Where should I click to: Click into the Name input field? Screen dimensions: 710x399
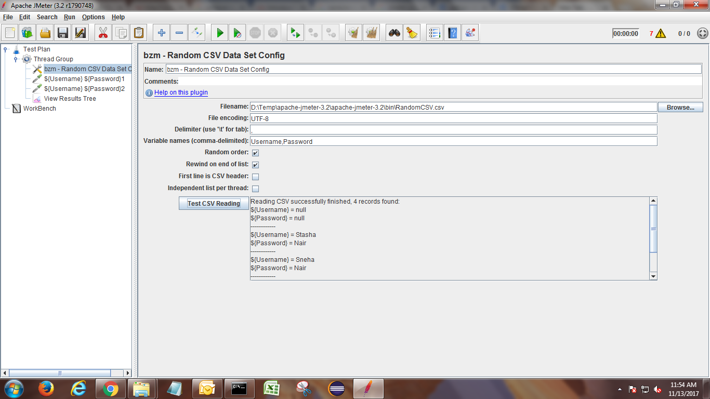[x=433, y=69]
